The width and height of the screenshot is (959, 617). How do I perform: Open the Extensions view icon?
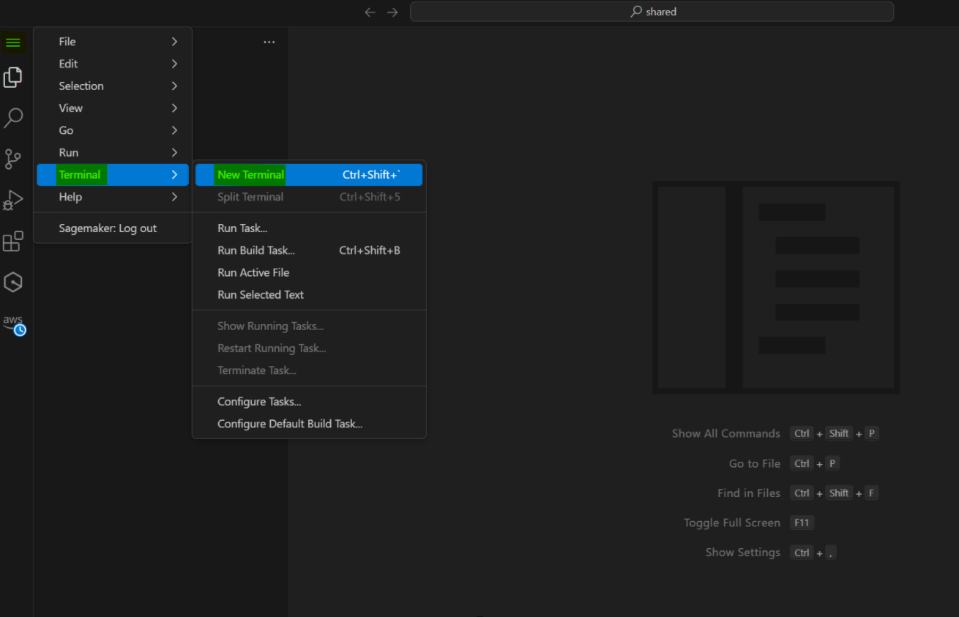(12, 241)
